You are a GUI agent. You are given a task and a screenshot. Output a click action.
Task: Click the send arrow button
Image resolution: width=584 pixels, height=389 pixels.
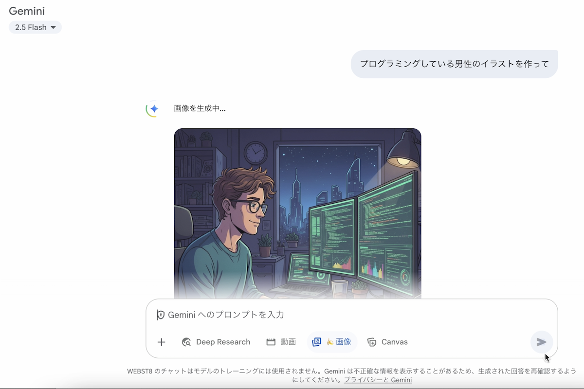coord(542,342)
